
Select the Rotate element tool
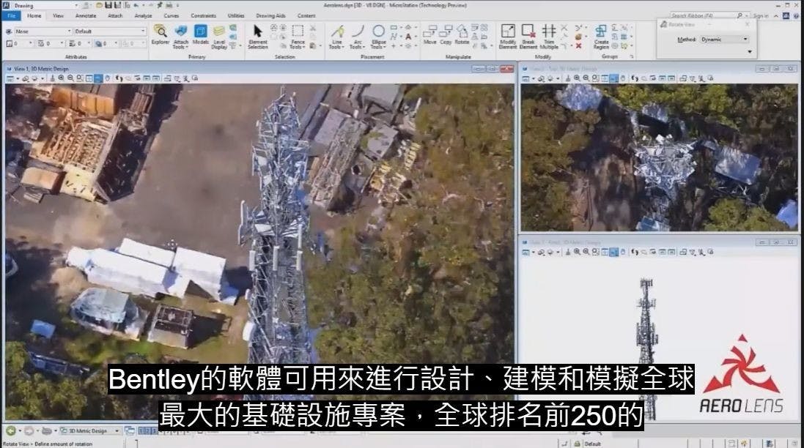tap(462, 35)
